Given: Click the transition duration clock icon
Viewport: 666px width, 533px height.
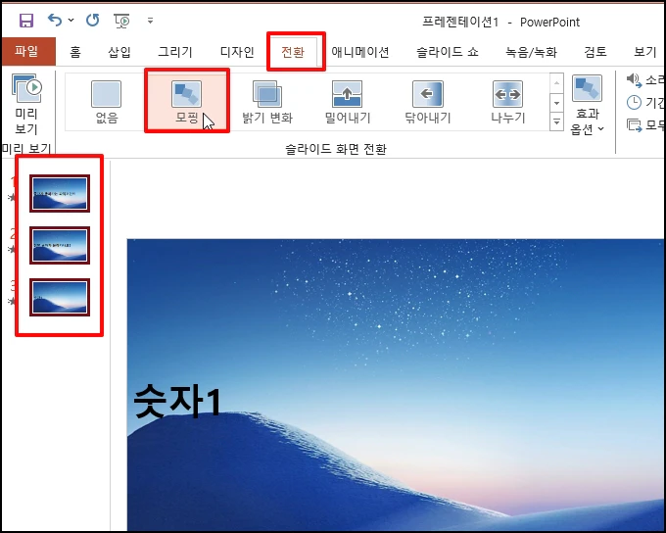Looking at the screenshot, I should click(x=634, y=103).
